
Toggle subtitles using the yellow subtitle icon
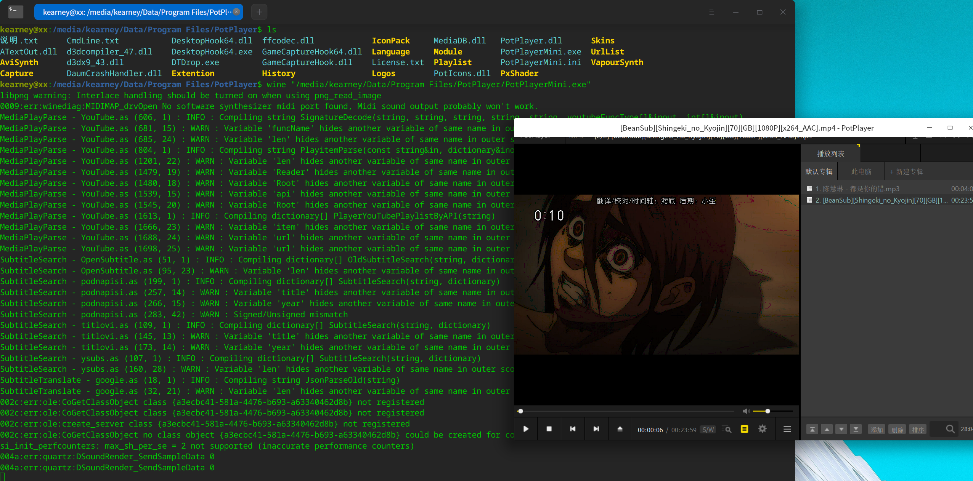[x=744, y=429]
